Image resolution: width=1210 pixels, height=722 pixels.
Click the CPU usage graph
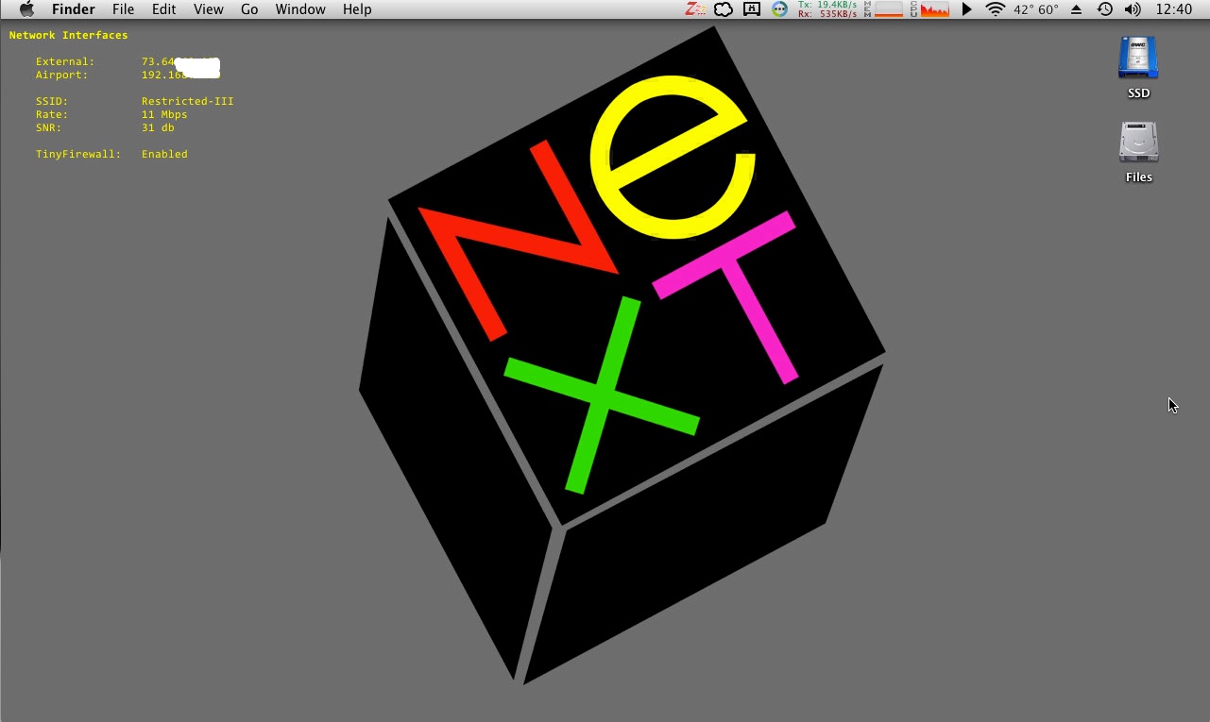coord(929,9)
